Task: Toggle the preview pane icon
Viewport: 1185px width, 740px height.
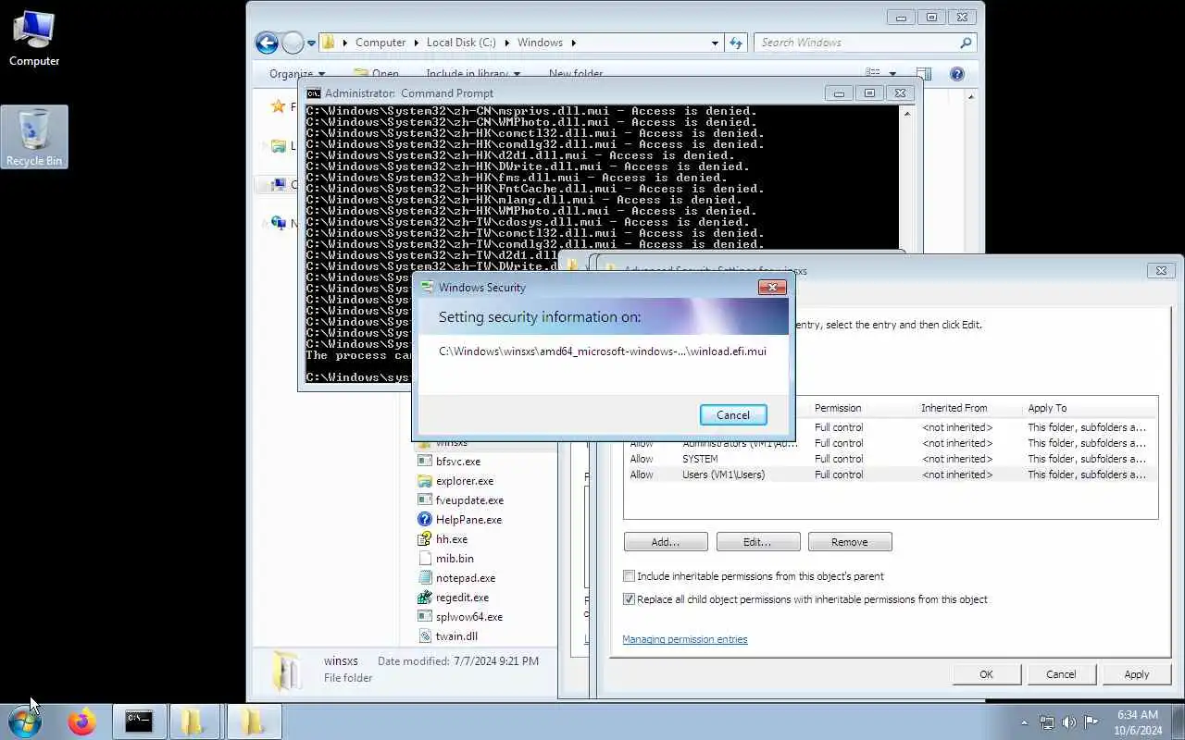Action: pos(923,74)
